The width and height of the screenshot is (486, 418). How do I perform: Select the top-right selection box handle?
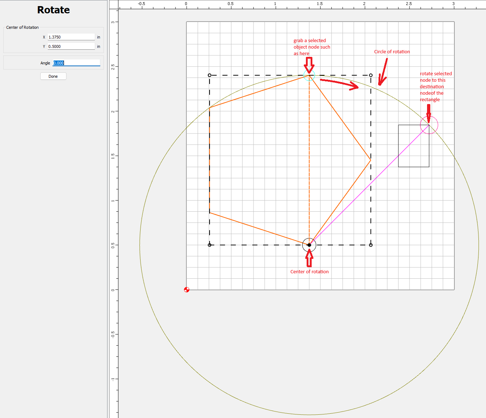(x=371, y=75)
